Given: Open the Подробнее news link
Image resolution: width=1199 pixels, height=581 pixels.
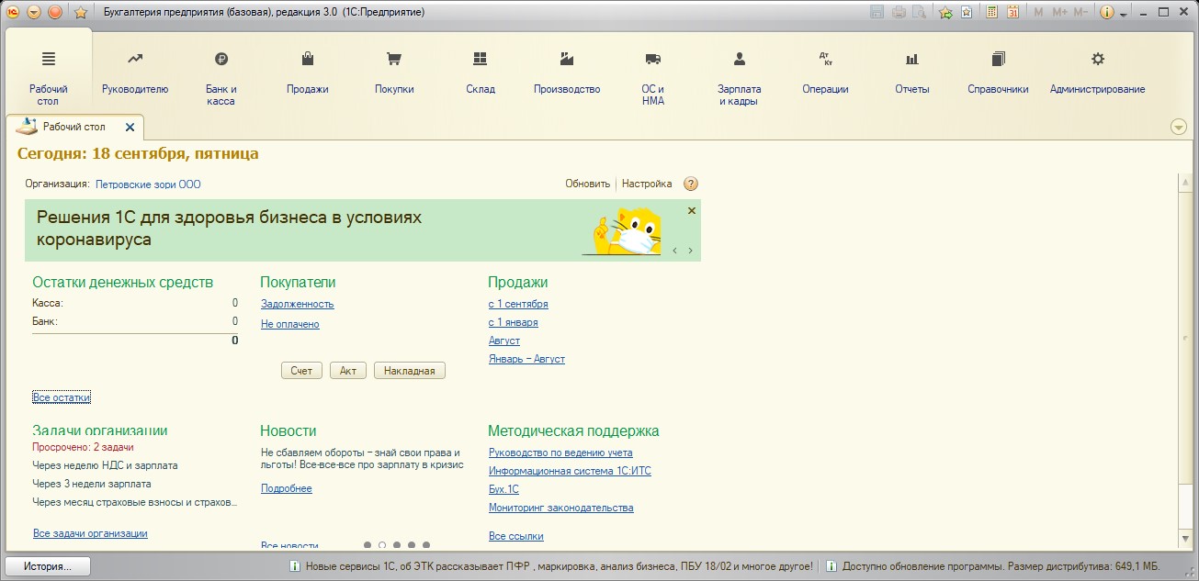Looking at the screenshot, I should 287,488.
